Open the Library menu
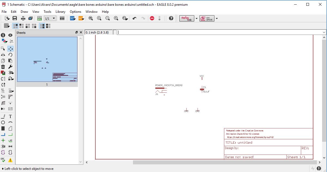 pos(60,12)
